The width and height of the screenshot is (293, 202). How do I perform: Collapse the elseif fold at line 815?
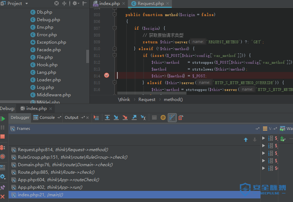pyautogui.click(x=115, y=82)
